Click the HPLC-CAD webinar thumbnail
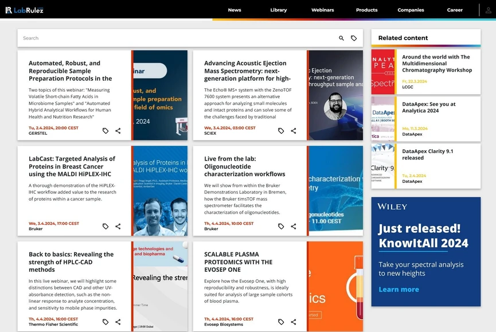Screen dimensions: 496x332 click(x=160, y=287)
